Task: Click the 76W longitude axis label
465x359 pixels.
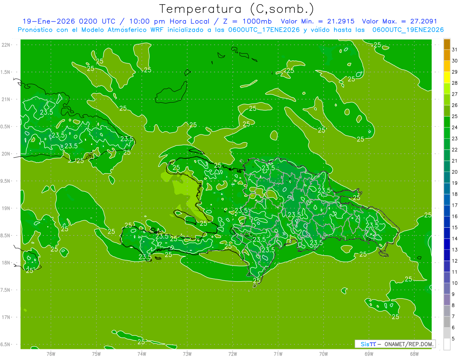Action: pyautogui.click(x=51, y=354)
